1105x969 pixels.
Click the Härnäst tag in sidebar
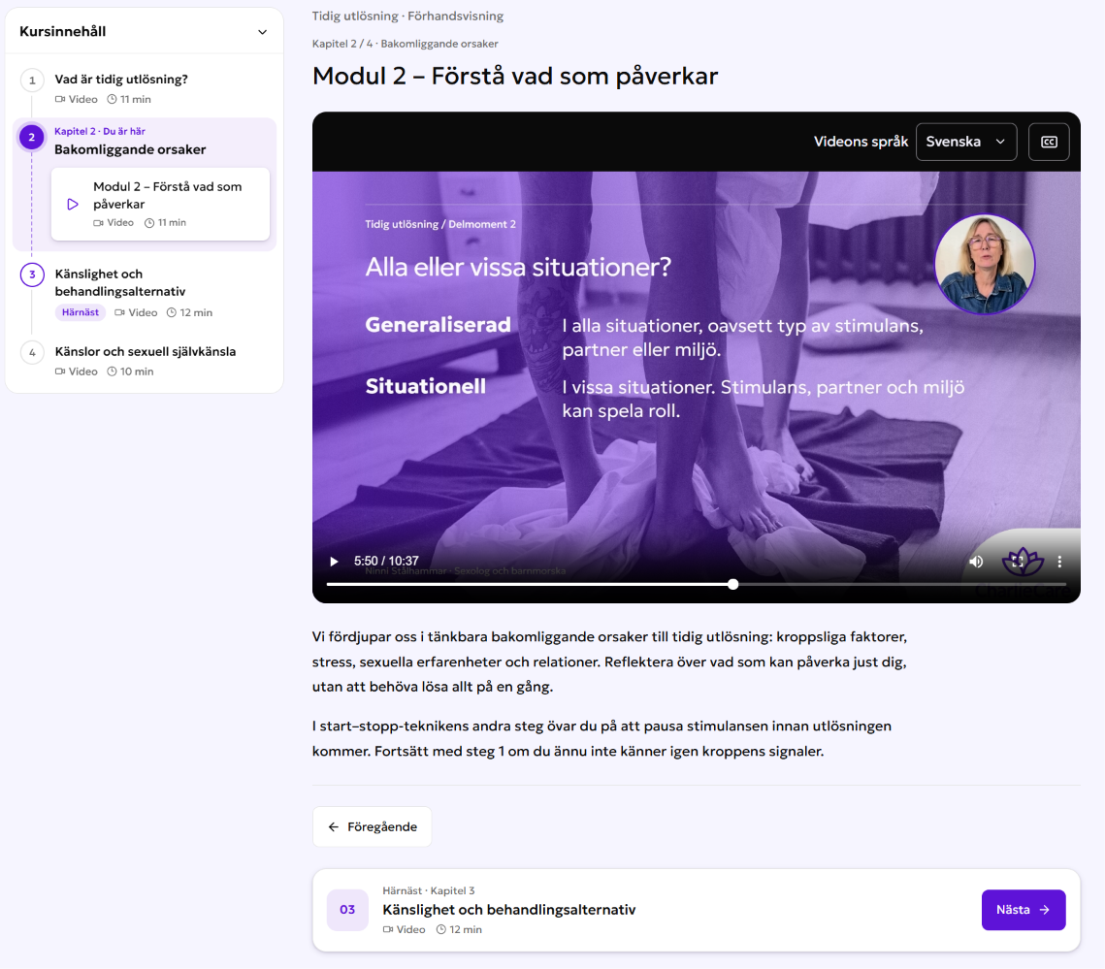pos(81,312)
